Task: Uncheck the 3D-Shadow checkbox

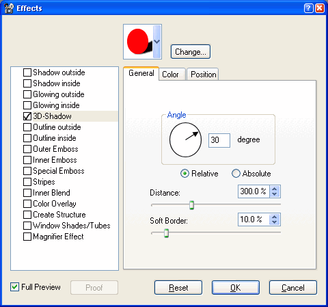Action: point(27,116)
